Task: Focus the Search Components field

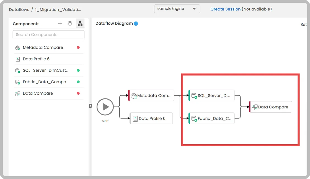Action: point(48,35)
